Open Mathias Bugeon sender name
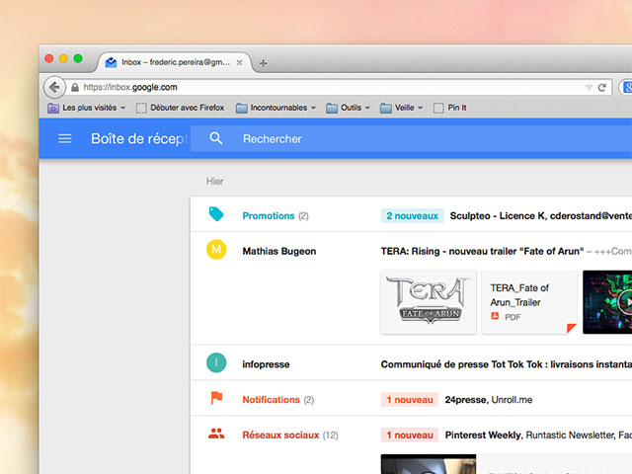Image resolution: width=632 pixels, height=474 pixels. [x=278, y=251]
